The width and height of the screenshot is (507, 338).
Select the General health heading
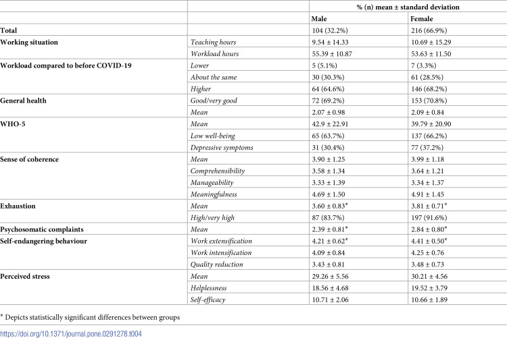[23, 101]
